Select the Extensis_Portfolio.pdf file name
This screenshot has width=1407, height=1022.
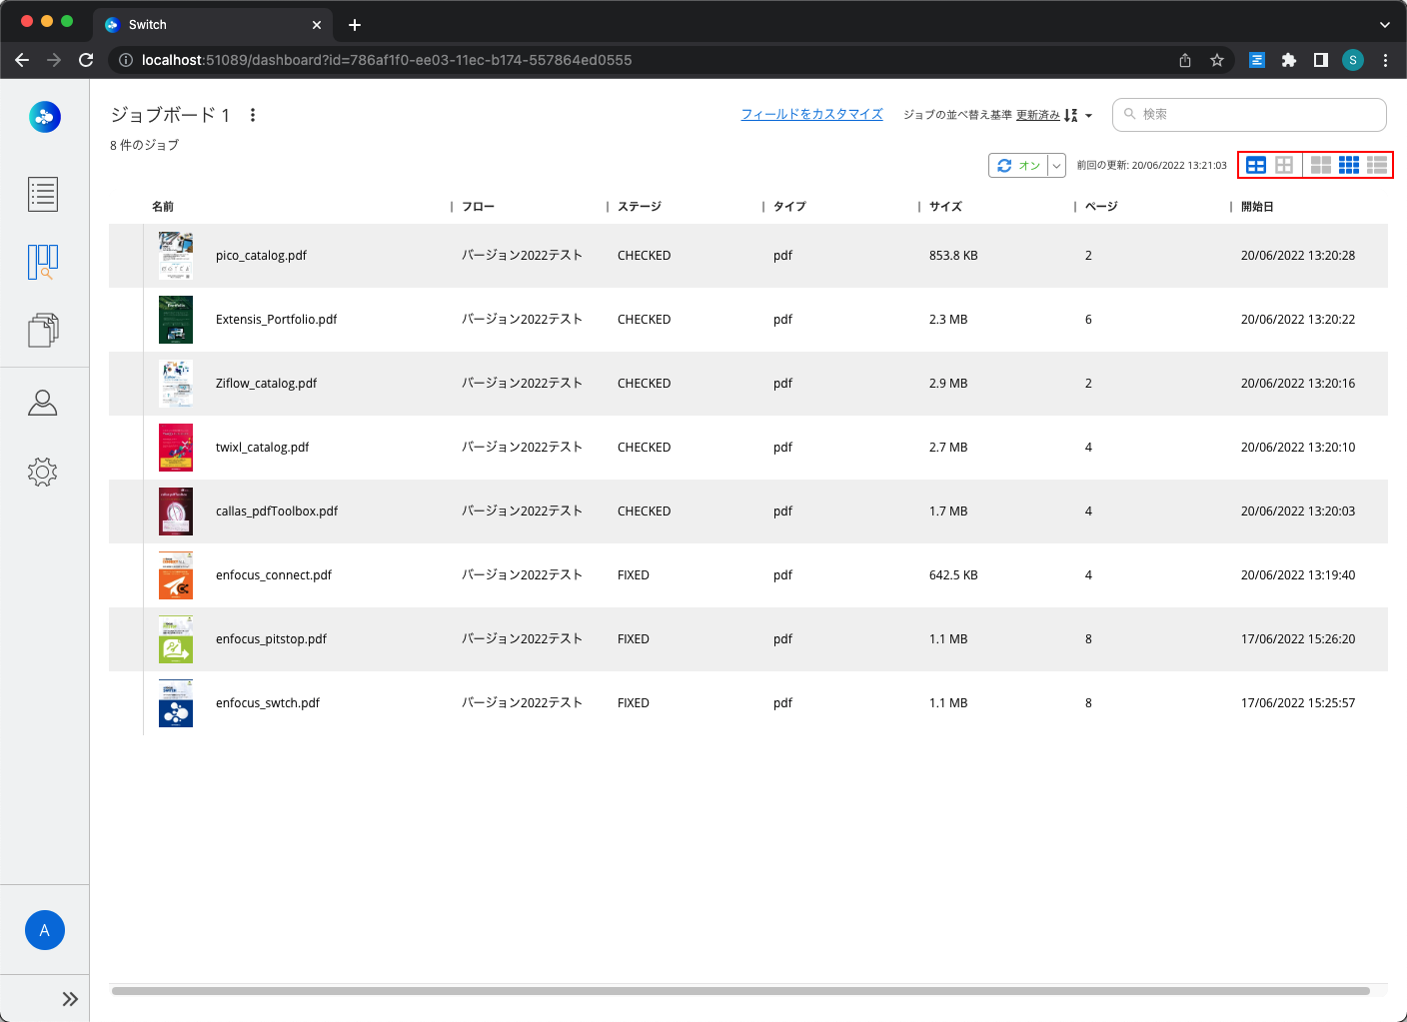(x=276, y=320)
